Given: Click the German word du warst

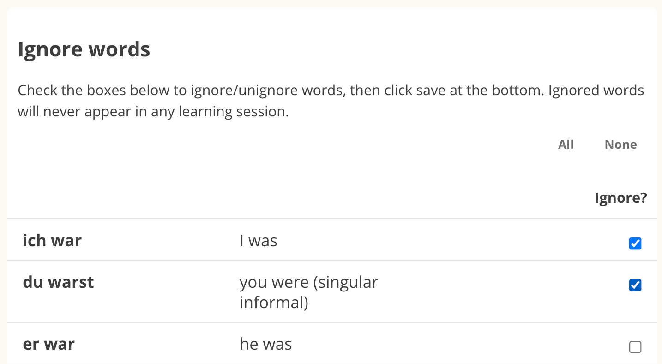Looking at the screenshot, I should [58, 282].
